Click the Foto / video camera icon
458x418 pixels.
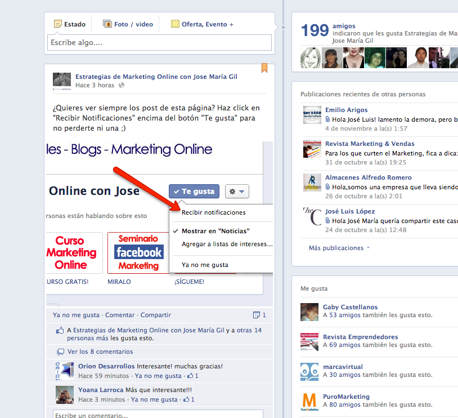point(107,24)
